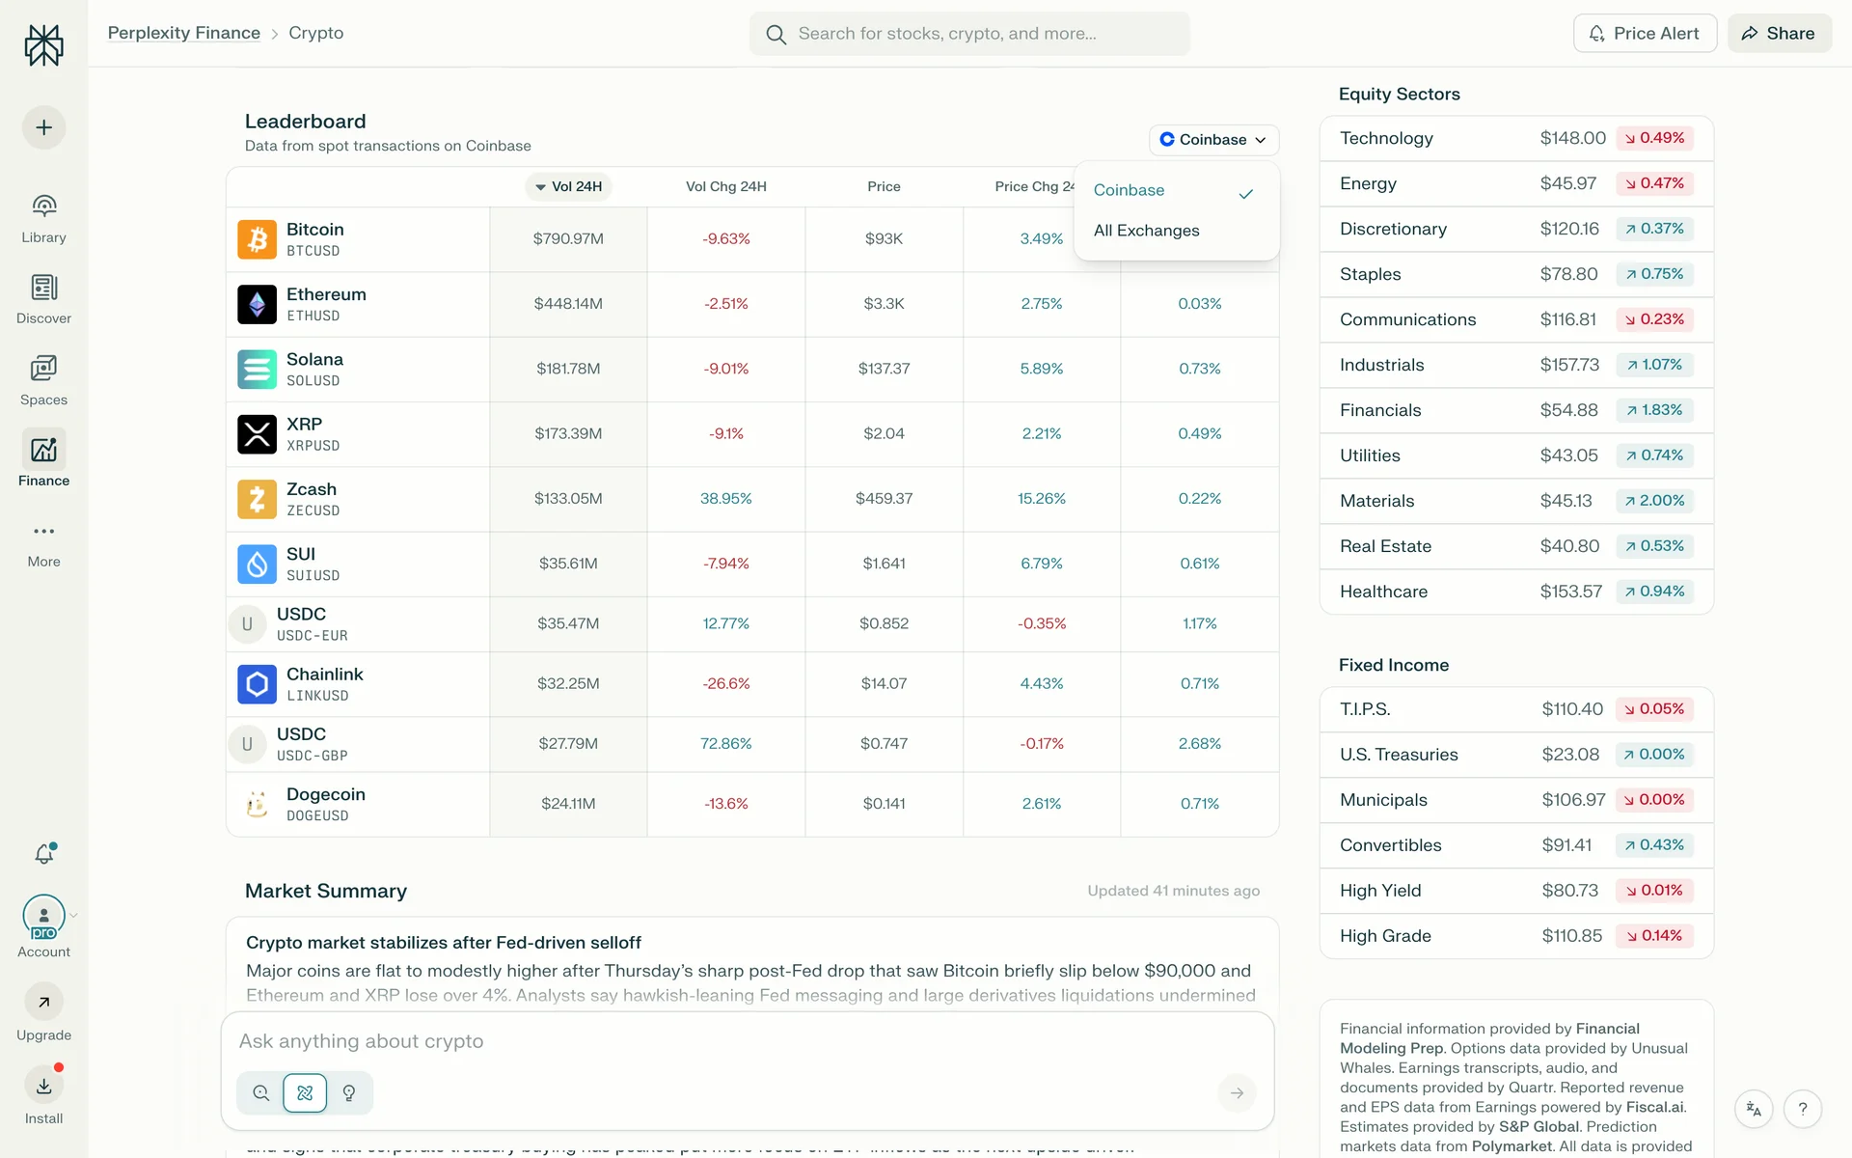Screen dimensions: 1852x1158
Task: Sort by the Vol 24H column
Action: (569, 186)
